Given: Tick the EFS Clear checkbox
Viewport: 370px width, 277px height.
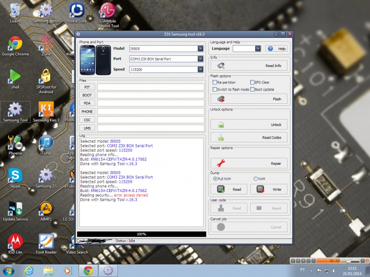Looking at the screenshot, I should [x=252, y=82].
